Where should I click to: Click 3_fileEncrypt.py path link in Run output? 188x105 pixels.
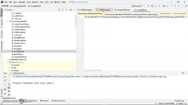click(x=124, y=76)
